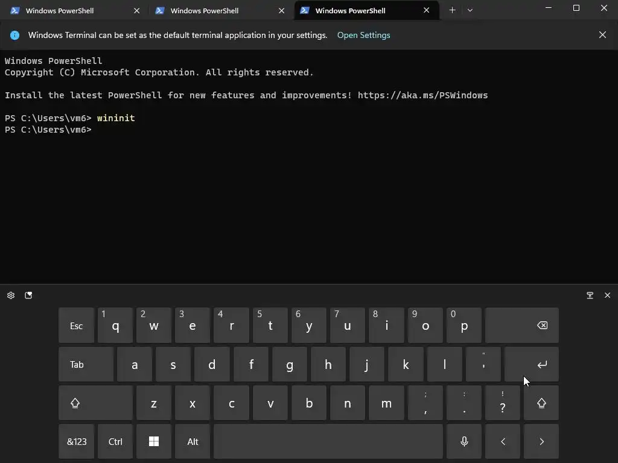Tap the question mark key
The height and width of the screenshot is (463, 618).
pyautogui.click(x=503, y=403)
